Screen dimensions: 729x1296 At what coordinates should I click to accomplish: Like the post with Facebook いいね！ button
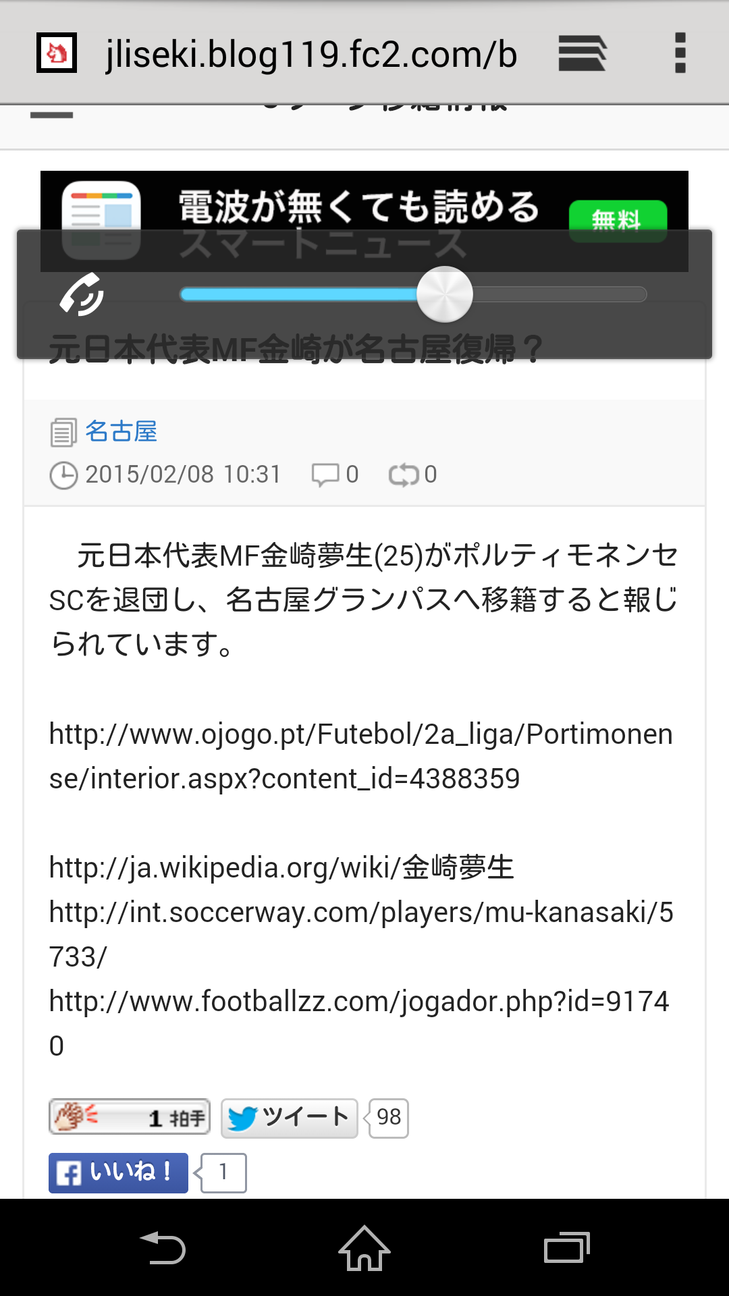click(118, 1173)
